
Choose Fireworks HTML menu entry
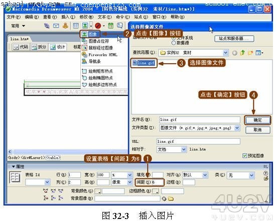[99, 55]
